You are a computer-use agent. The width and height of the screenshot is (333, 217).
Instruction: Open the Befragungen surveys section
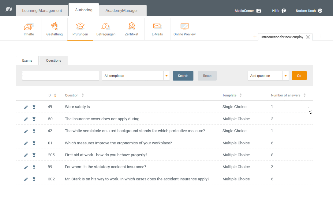point(106,29)
